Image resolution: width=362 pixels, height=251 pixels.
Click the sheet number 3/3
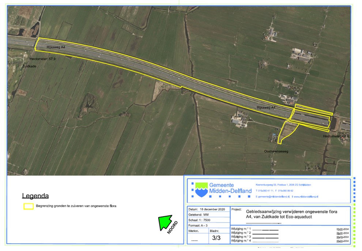pos(216,238)
